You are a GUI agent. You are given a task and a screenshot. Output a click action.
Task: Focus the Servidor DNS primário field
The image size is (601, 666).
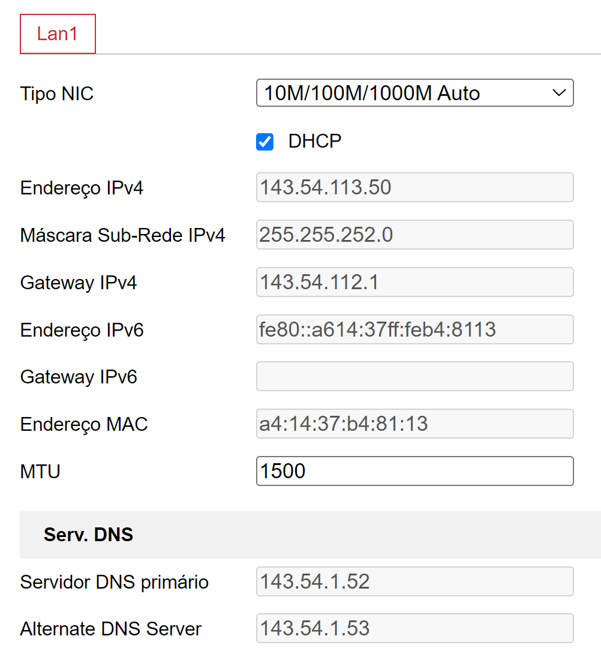(x=414, y=581)
